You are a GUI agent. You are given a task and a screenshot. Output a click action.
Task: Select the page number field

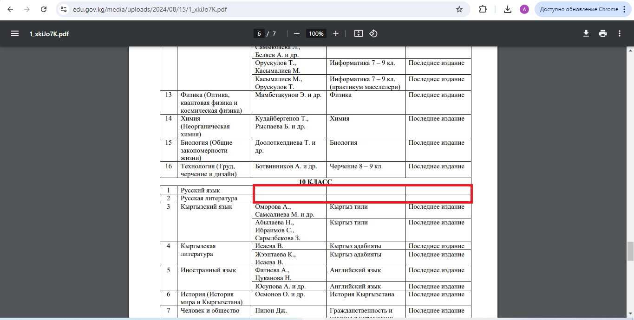pos(259,33)
